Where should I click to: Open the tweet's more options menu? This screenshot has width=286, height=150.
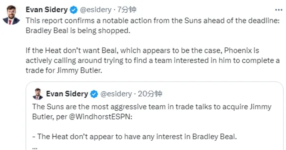point(278,10)
